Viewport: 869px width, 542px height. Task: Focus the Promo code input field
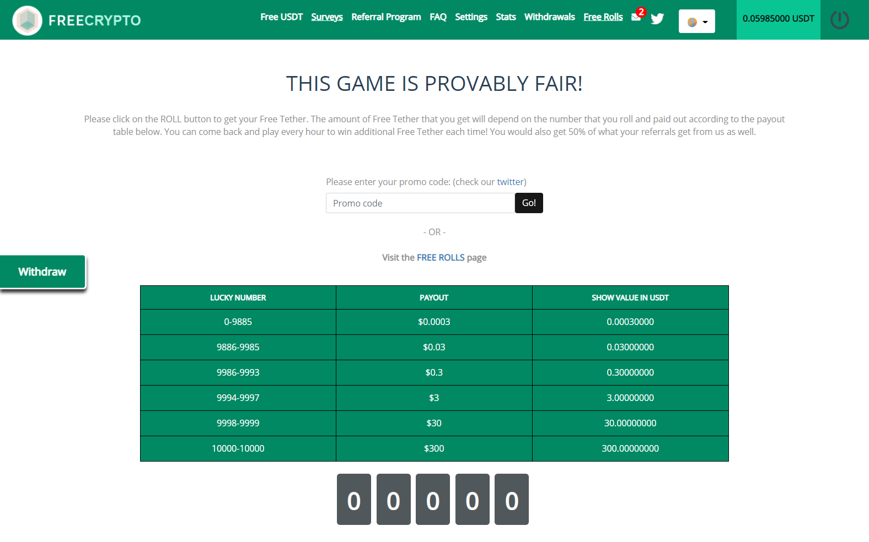point(420,203)
